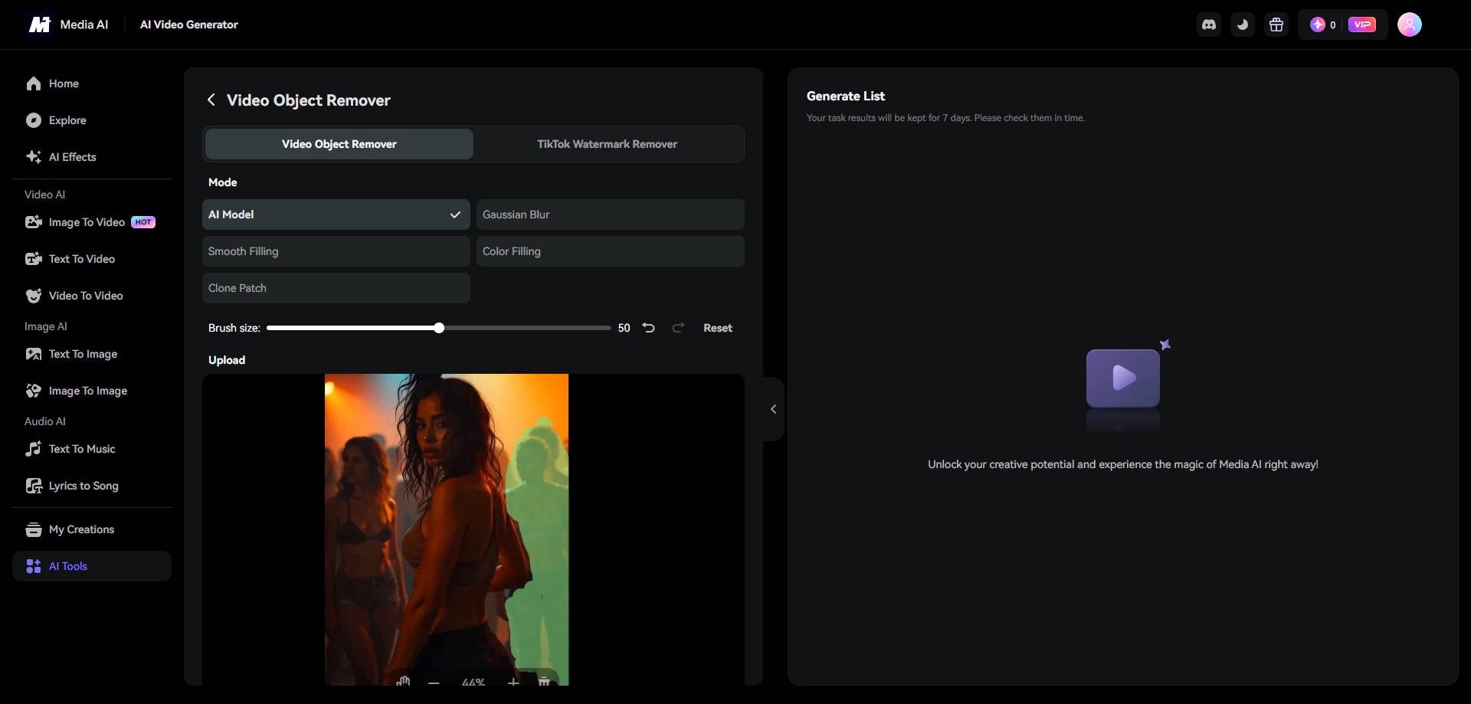
Task: Click the 7 days task results notice
Action: (x=945, y=118)
